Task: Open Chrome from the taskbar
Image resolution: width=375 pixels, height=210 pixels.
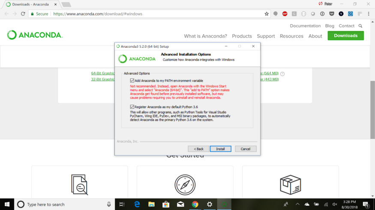Action: [195, 204]
